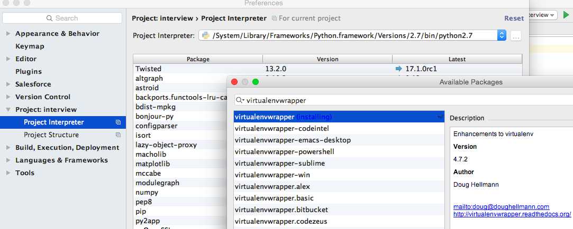Click the Python icon in interpreter field
Screen dimensions: 573x229
click(x=206, y=35)
